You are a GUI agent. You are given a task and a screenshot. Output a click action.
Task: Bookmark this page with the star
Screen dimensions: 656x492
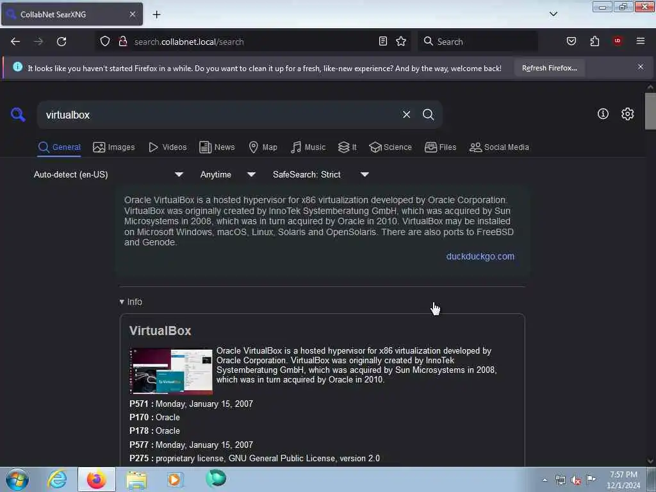pos(401,41)
